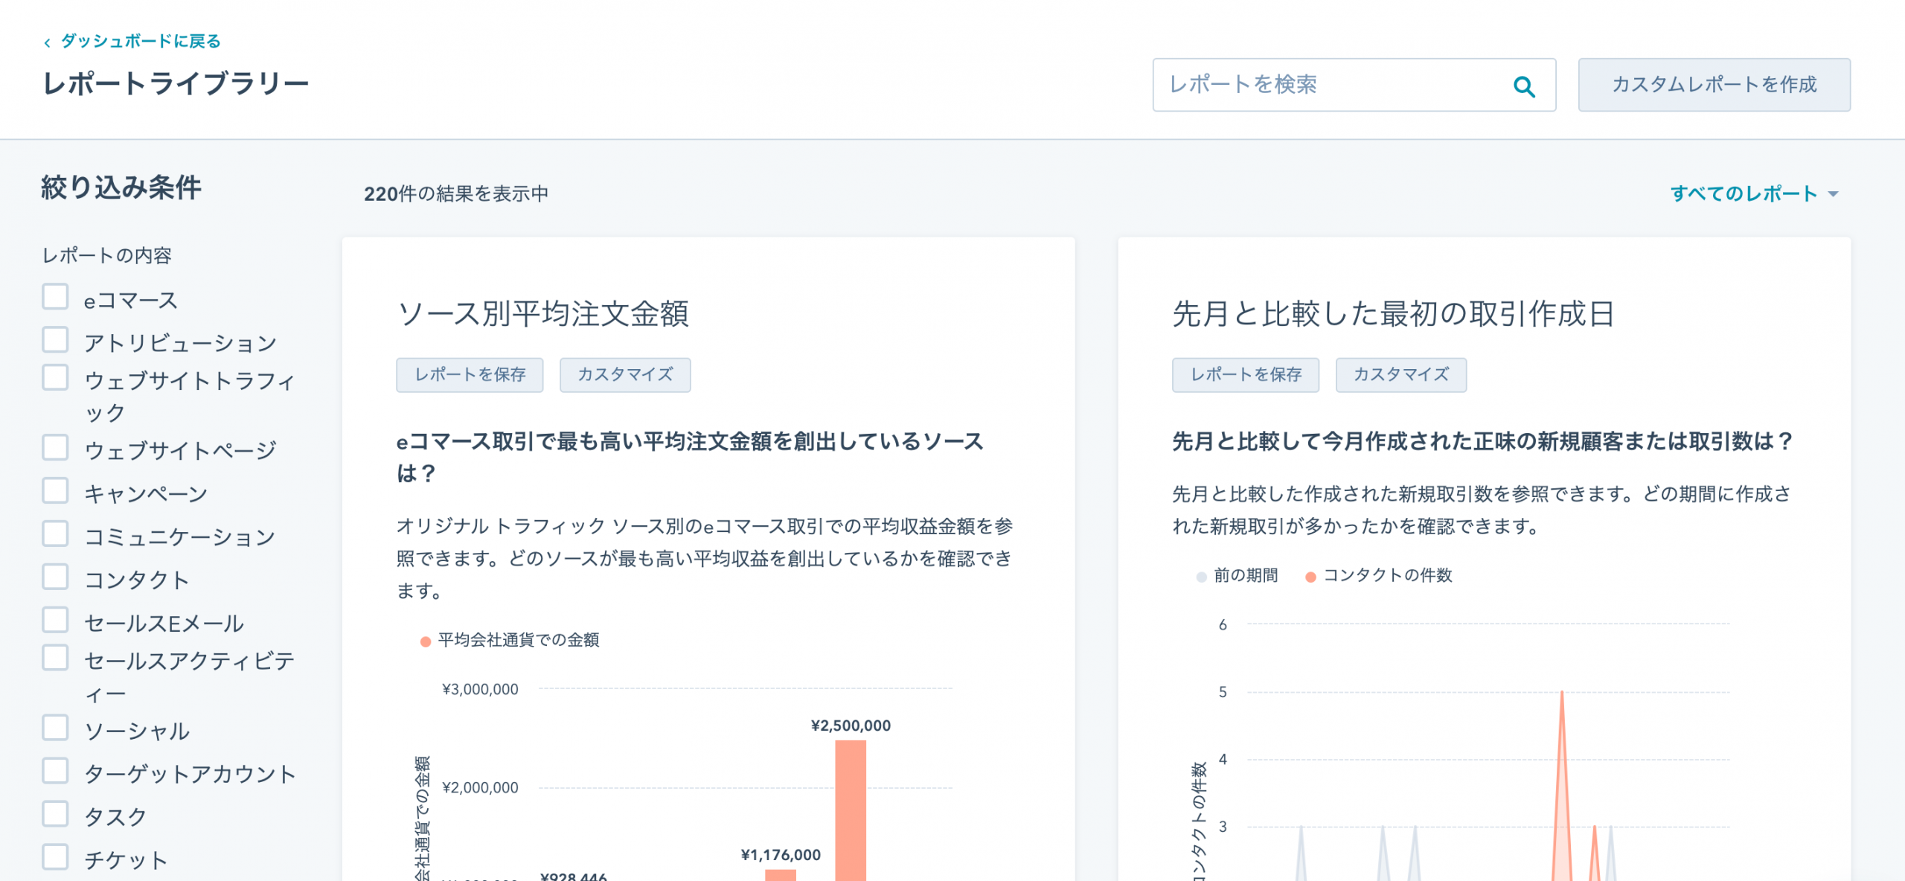Click the 平均会社通貨での金額 legend dot

[425, 641]
